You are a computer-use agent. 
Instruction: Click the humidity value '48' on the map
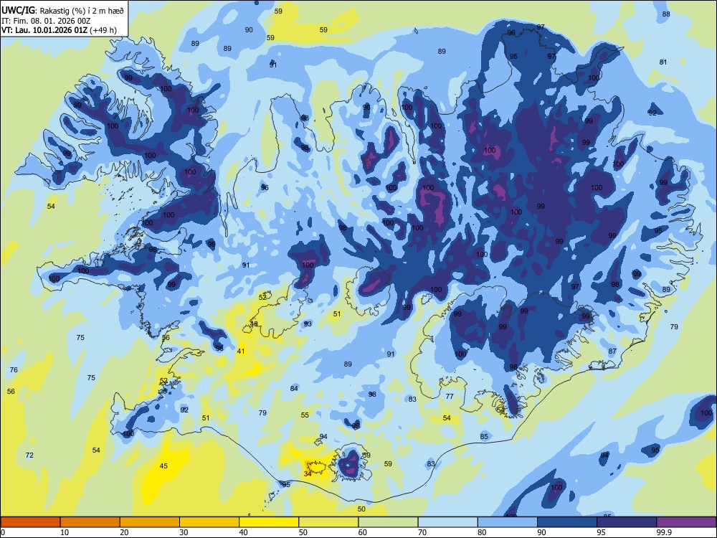tap(255, 324)
